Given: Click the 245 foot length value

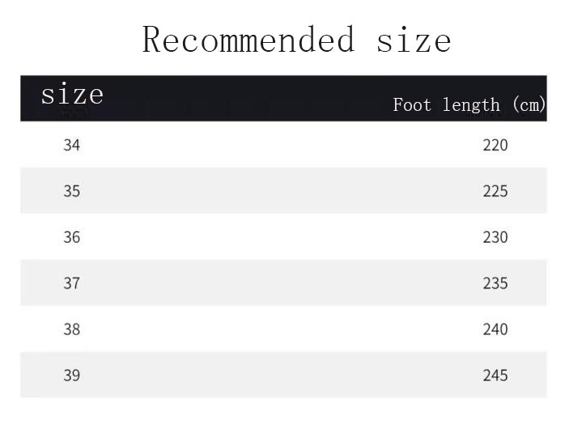Looking at the screenshot, I should tap(495, 376).
